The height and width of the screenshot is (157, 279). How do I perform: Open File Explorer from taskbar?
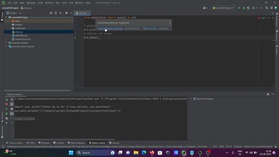[x=136, y=153]
